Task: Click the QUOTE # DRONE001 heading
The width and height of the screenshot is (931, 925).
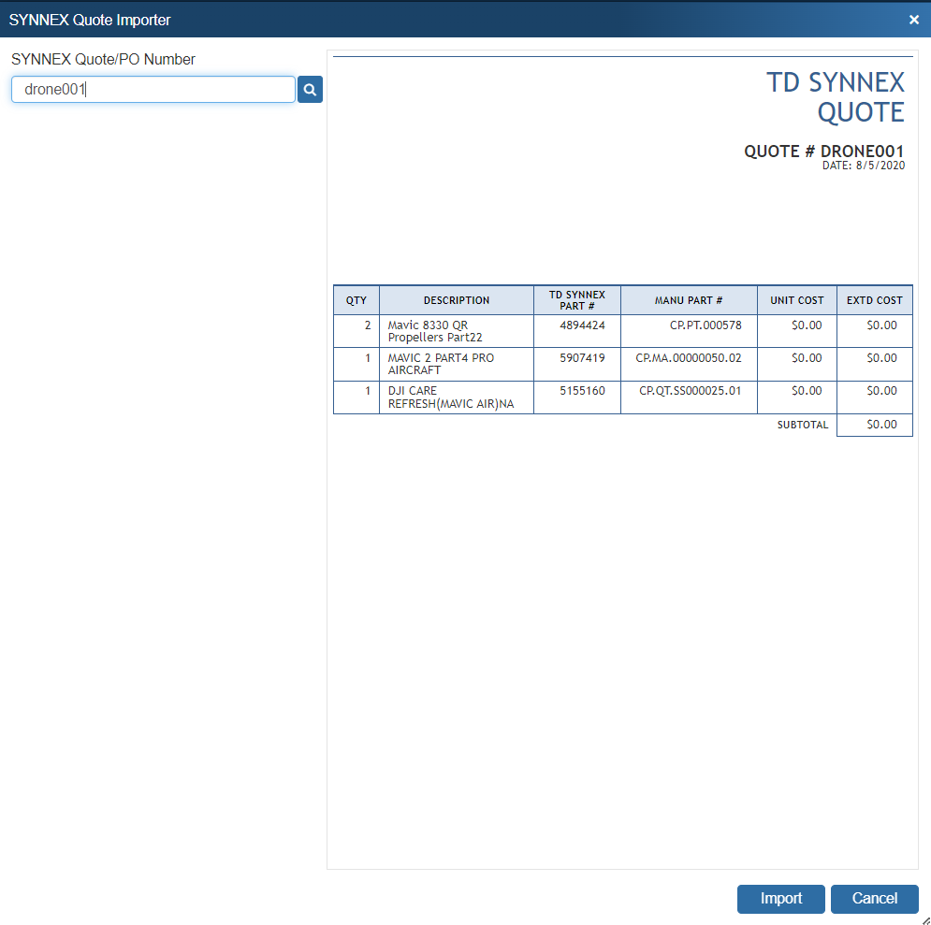Action: [x=823, y=152]
